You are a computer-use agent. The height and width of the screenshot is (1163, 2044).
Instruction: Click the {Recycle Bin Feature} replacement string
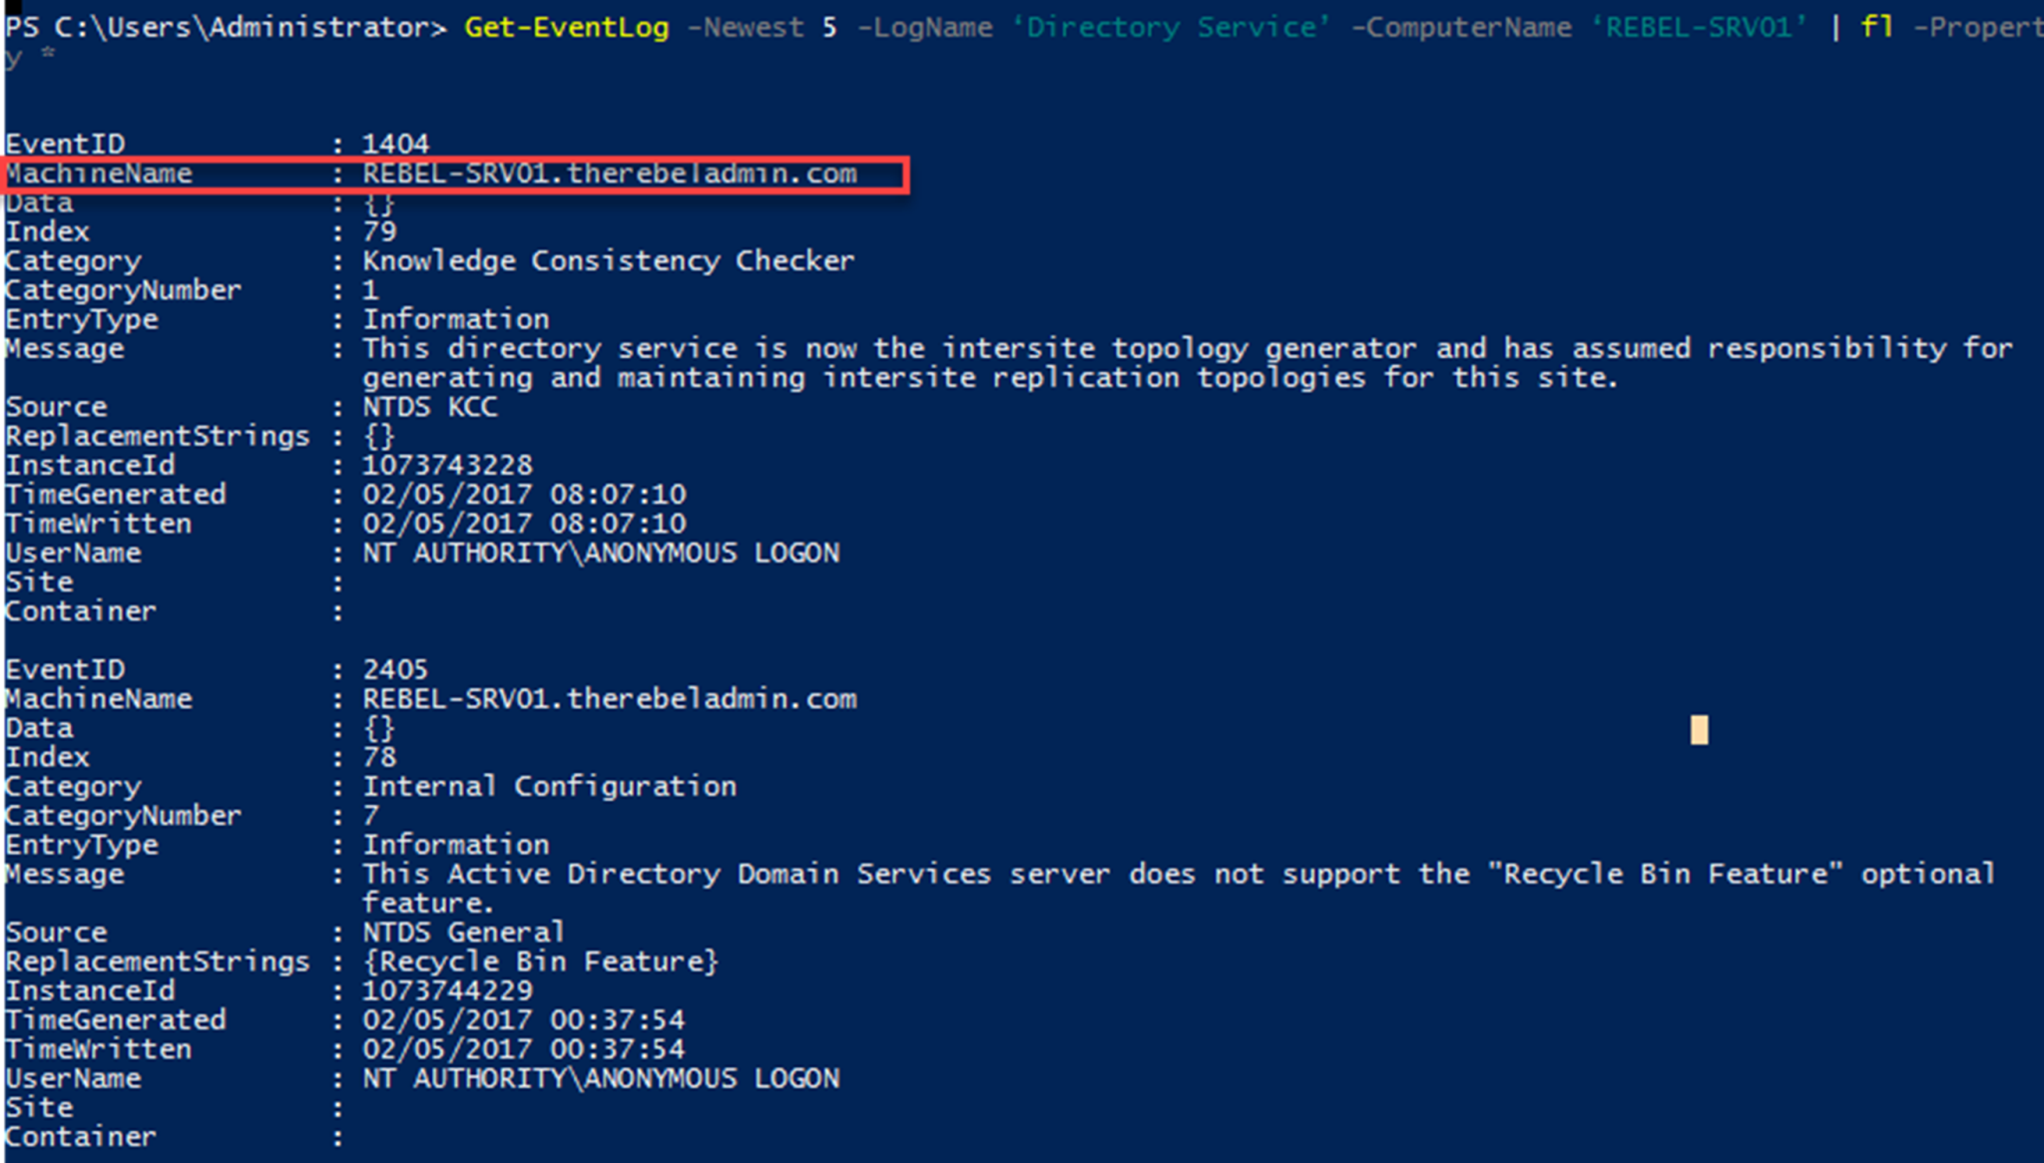[x=542, y=961]
